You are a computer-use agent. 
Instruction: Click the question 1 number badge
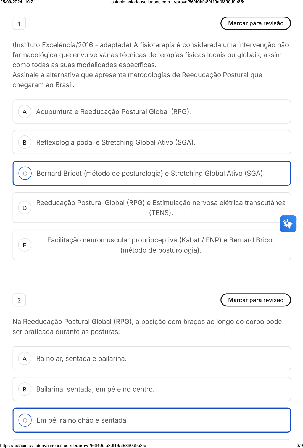[19, 23]
